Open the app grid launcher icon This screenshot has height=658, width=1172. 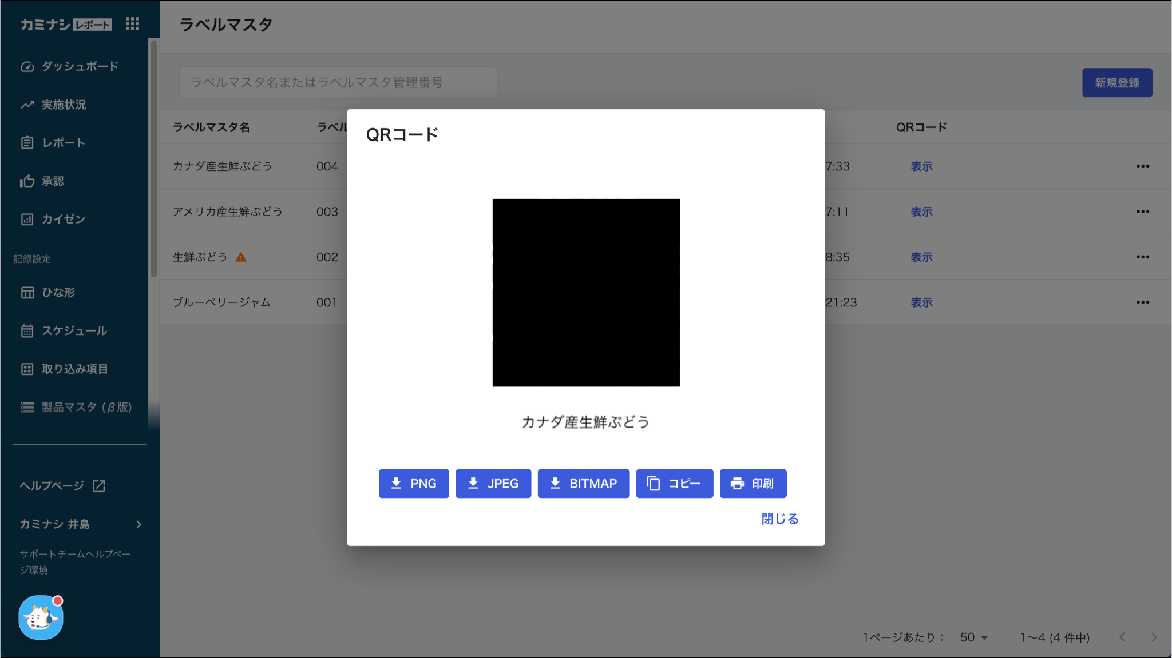[132, 24]
